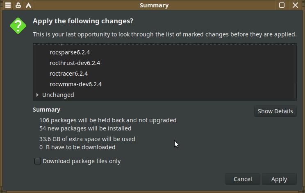Enable Download package files only checkbox
Image resolution: width=305 pixels, height=193 pixels.
[38, 161]
